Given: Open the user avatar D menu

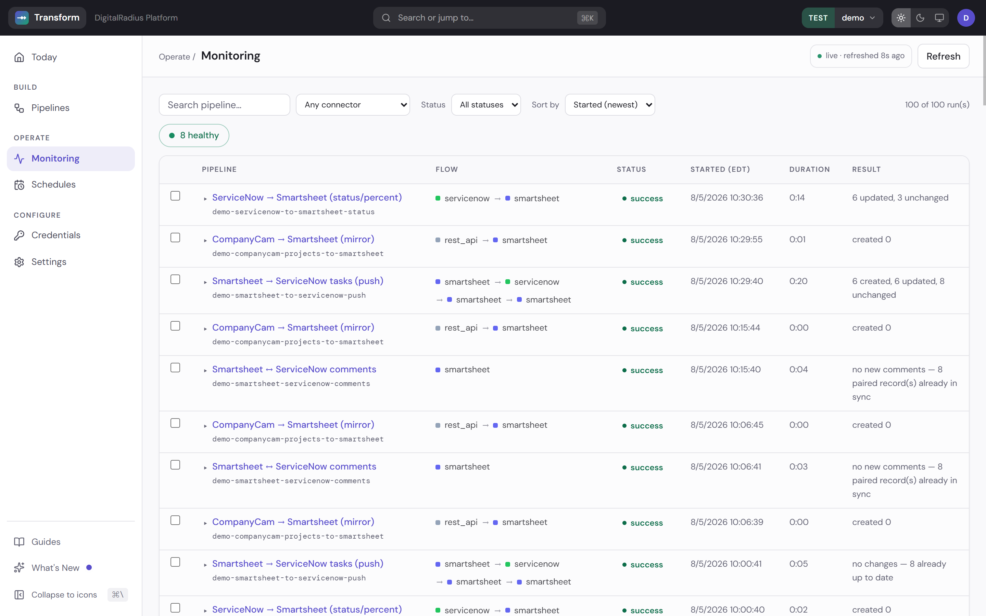Looking at the screenshot, I should pos(965,17).
